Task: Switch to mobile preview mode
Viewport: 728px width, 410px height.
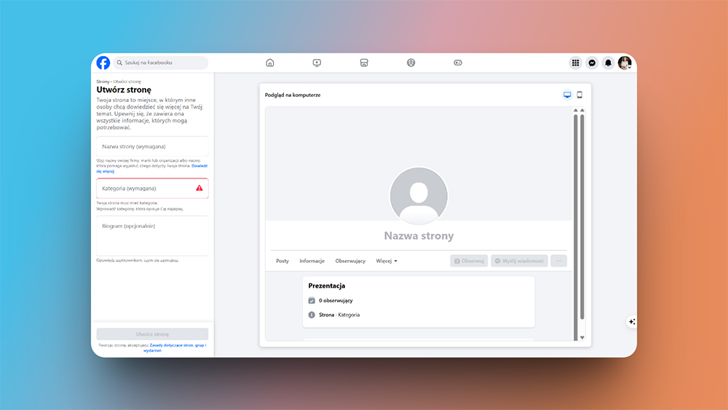Action: (x=579, y=95)
